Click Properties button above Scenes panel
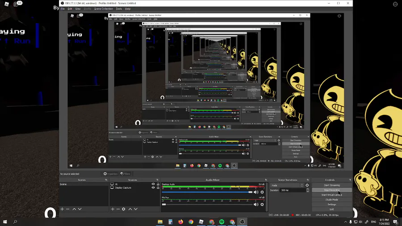 [110, 174]
